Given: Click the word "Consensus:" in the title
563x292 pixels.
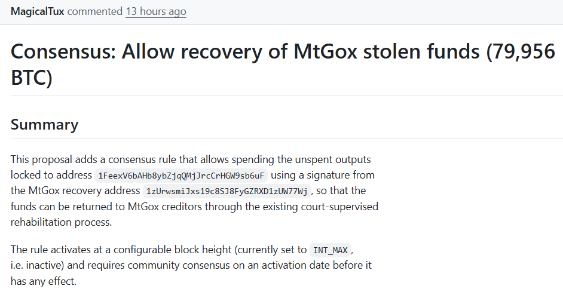Looking at the screenshot, I should 62,53.
